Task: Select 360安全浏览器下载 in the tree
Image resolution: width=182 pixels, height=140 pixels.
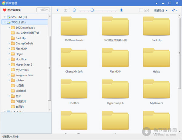Action: tap(27, 33)
